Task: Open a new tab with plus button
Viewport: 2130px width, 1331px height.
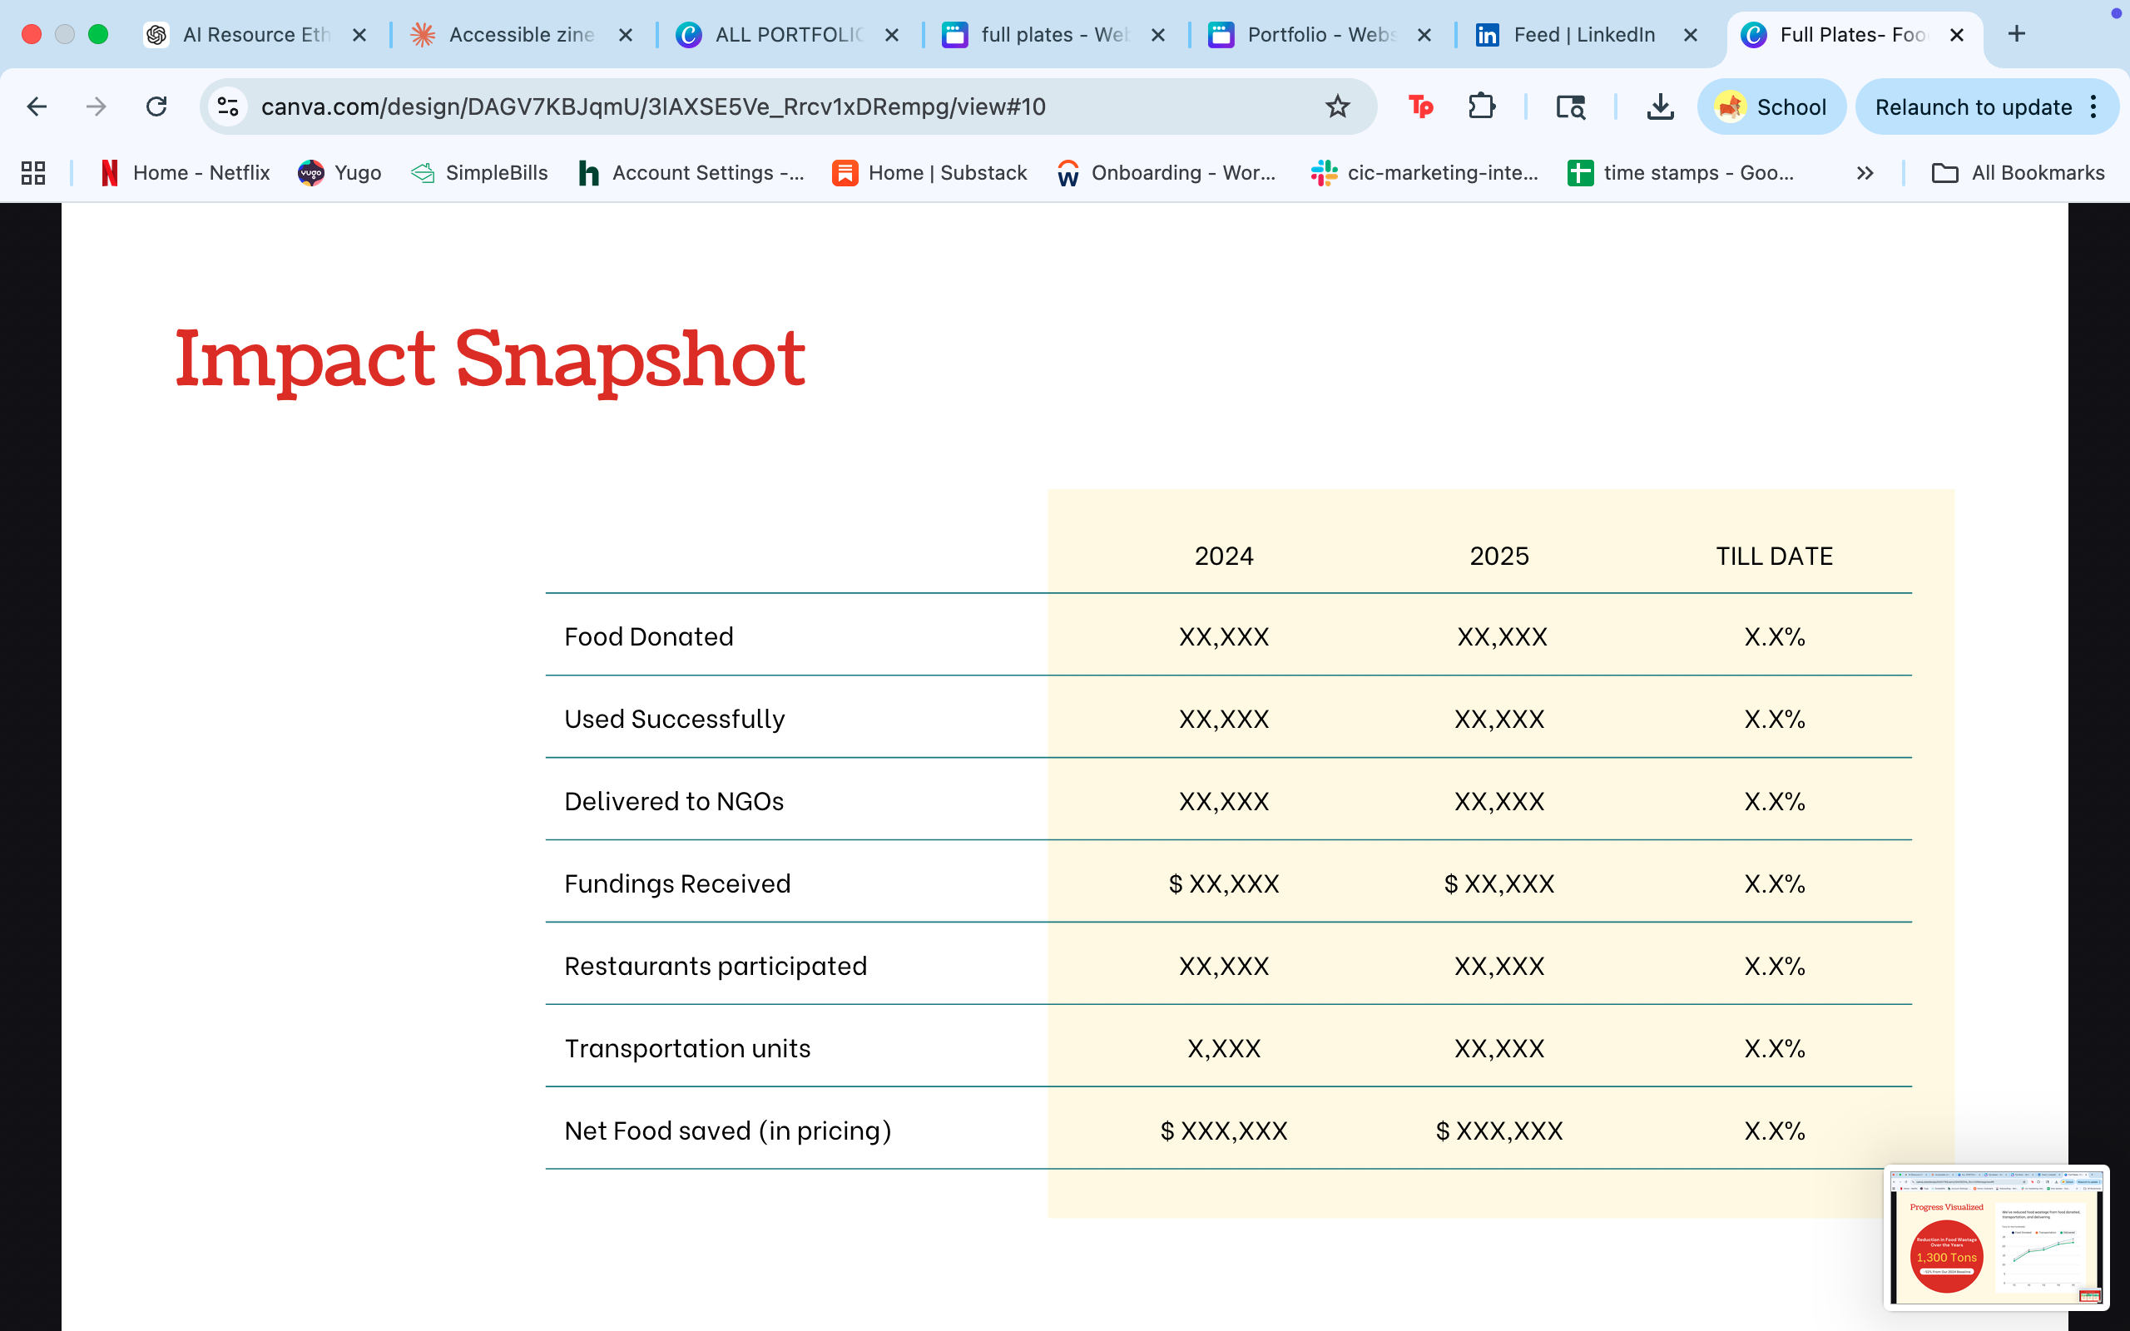Action: [x=2017, y=34]
